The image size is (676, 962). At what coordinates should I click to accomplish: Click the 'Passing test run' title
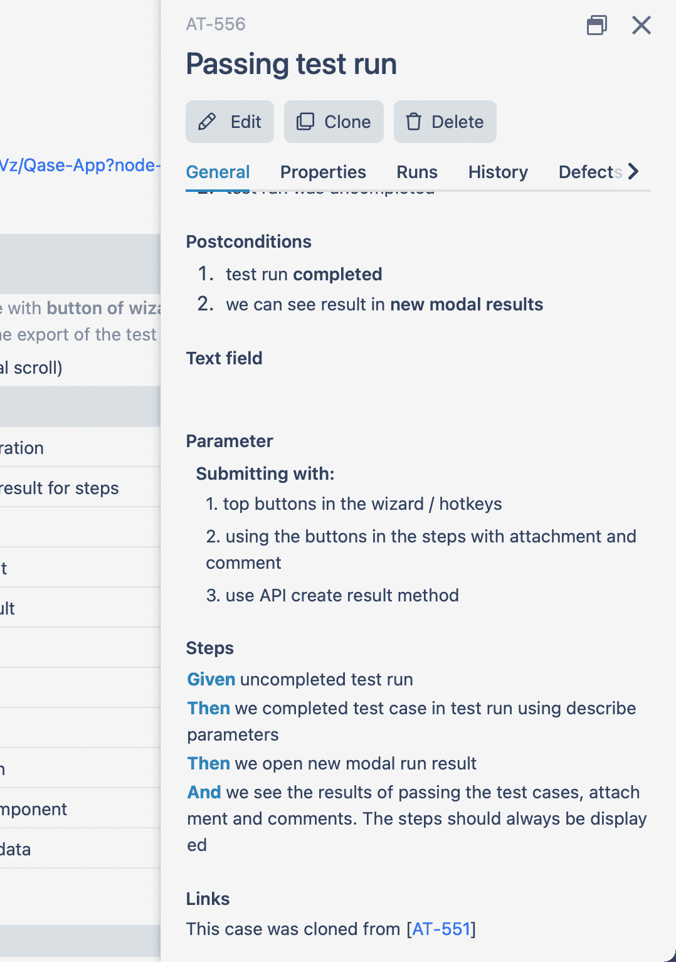[x=292, y=64]
